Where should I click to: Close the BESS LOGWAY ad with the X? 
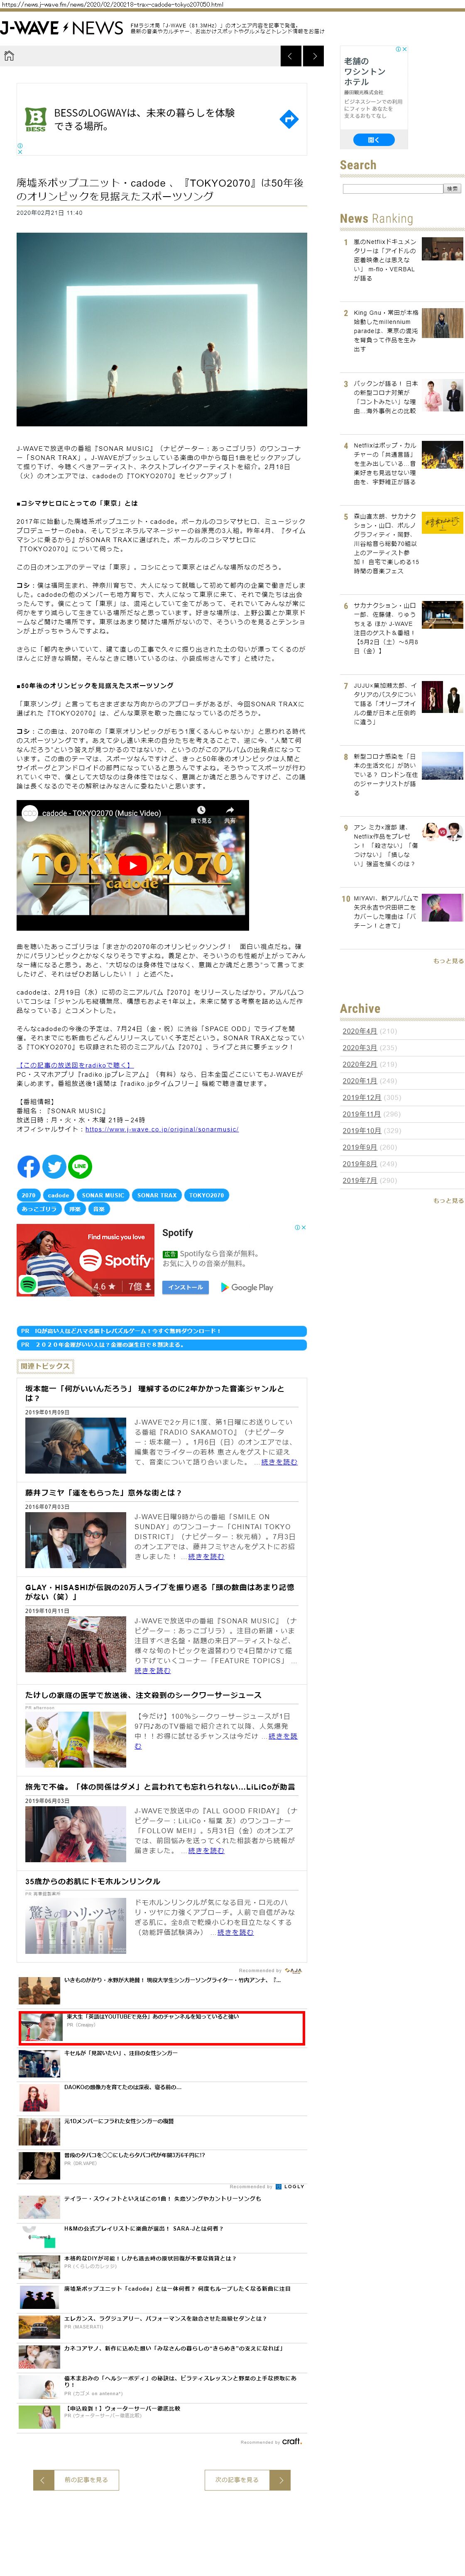pos(20,151)
